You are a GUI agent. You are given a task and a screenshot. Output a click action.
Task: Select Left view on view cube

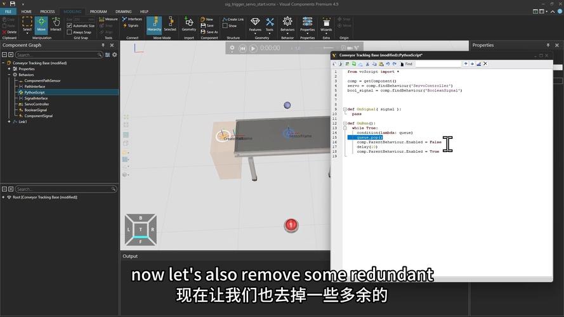click(128, 230)
